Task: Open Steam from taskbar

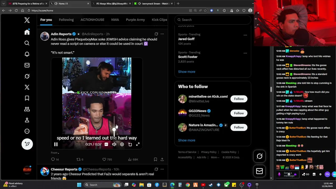Action: [x=211, y=185]
